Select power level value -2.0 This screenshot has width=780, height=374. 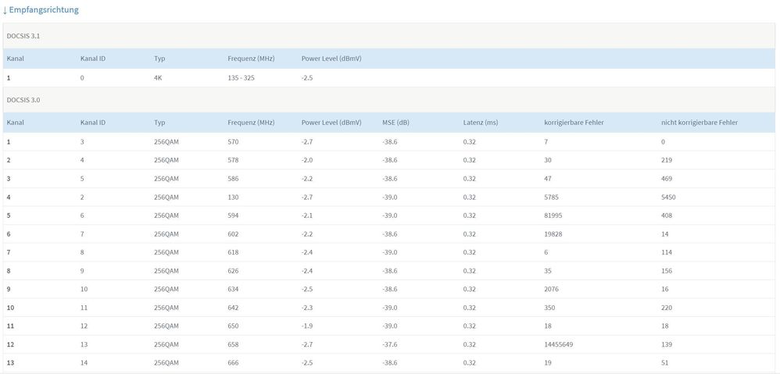[x=307, y=160]
